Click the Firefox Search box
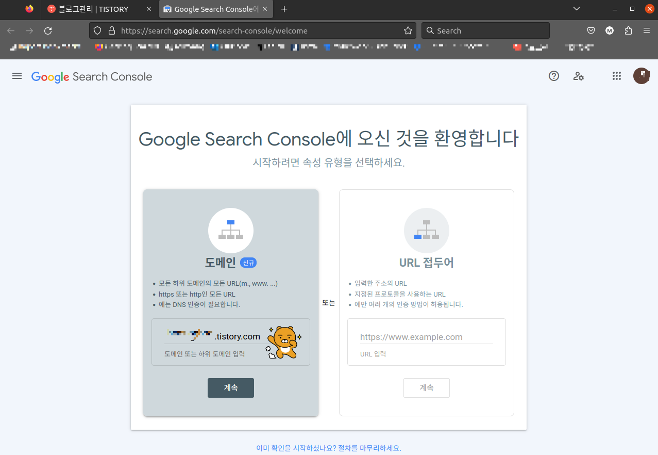658x455 pixels. click(486, 30)
